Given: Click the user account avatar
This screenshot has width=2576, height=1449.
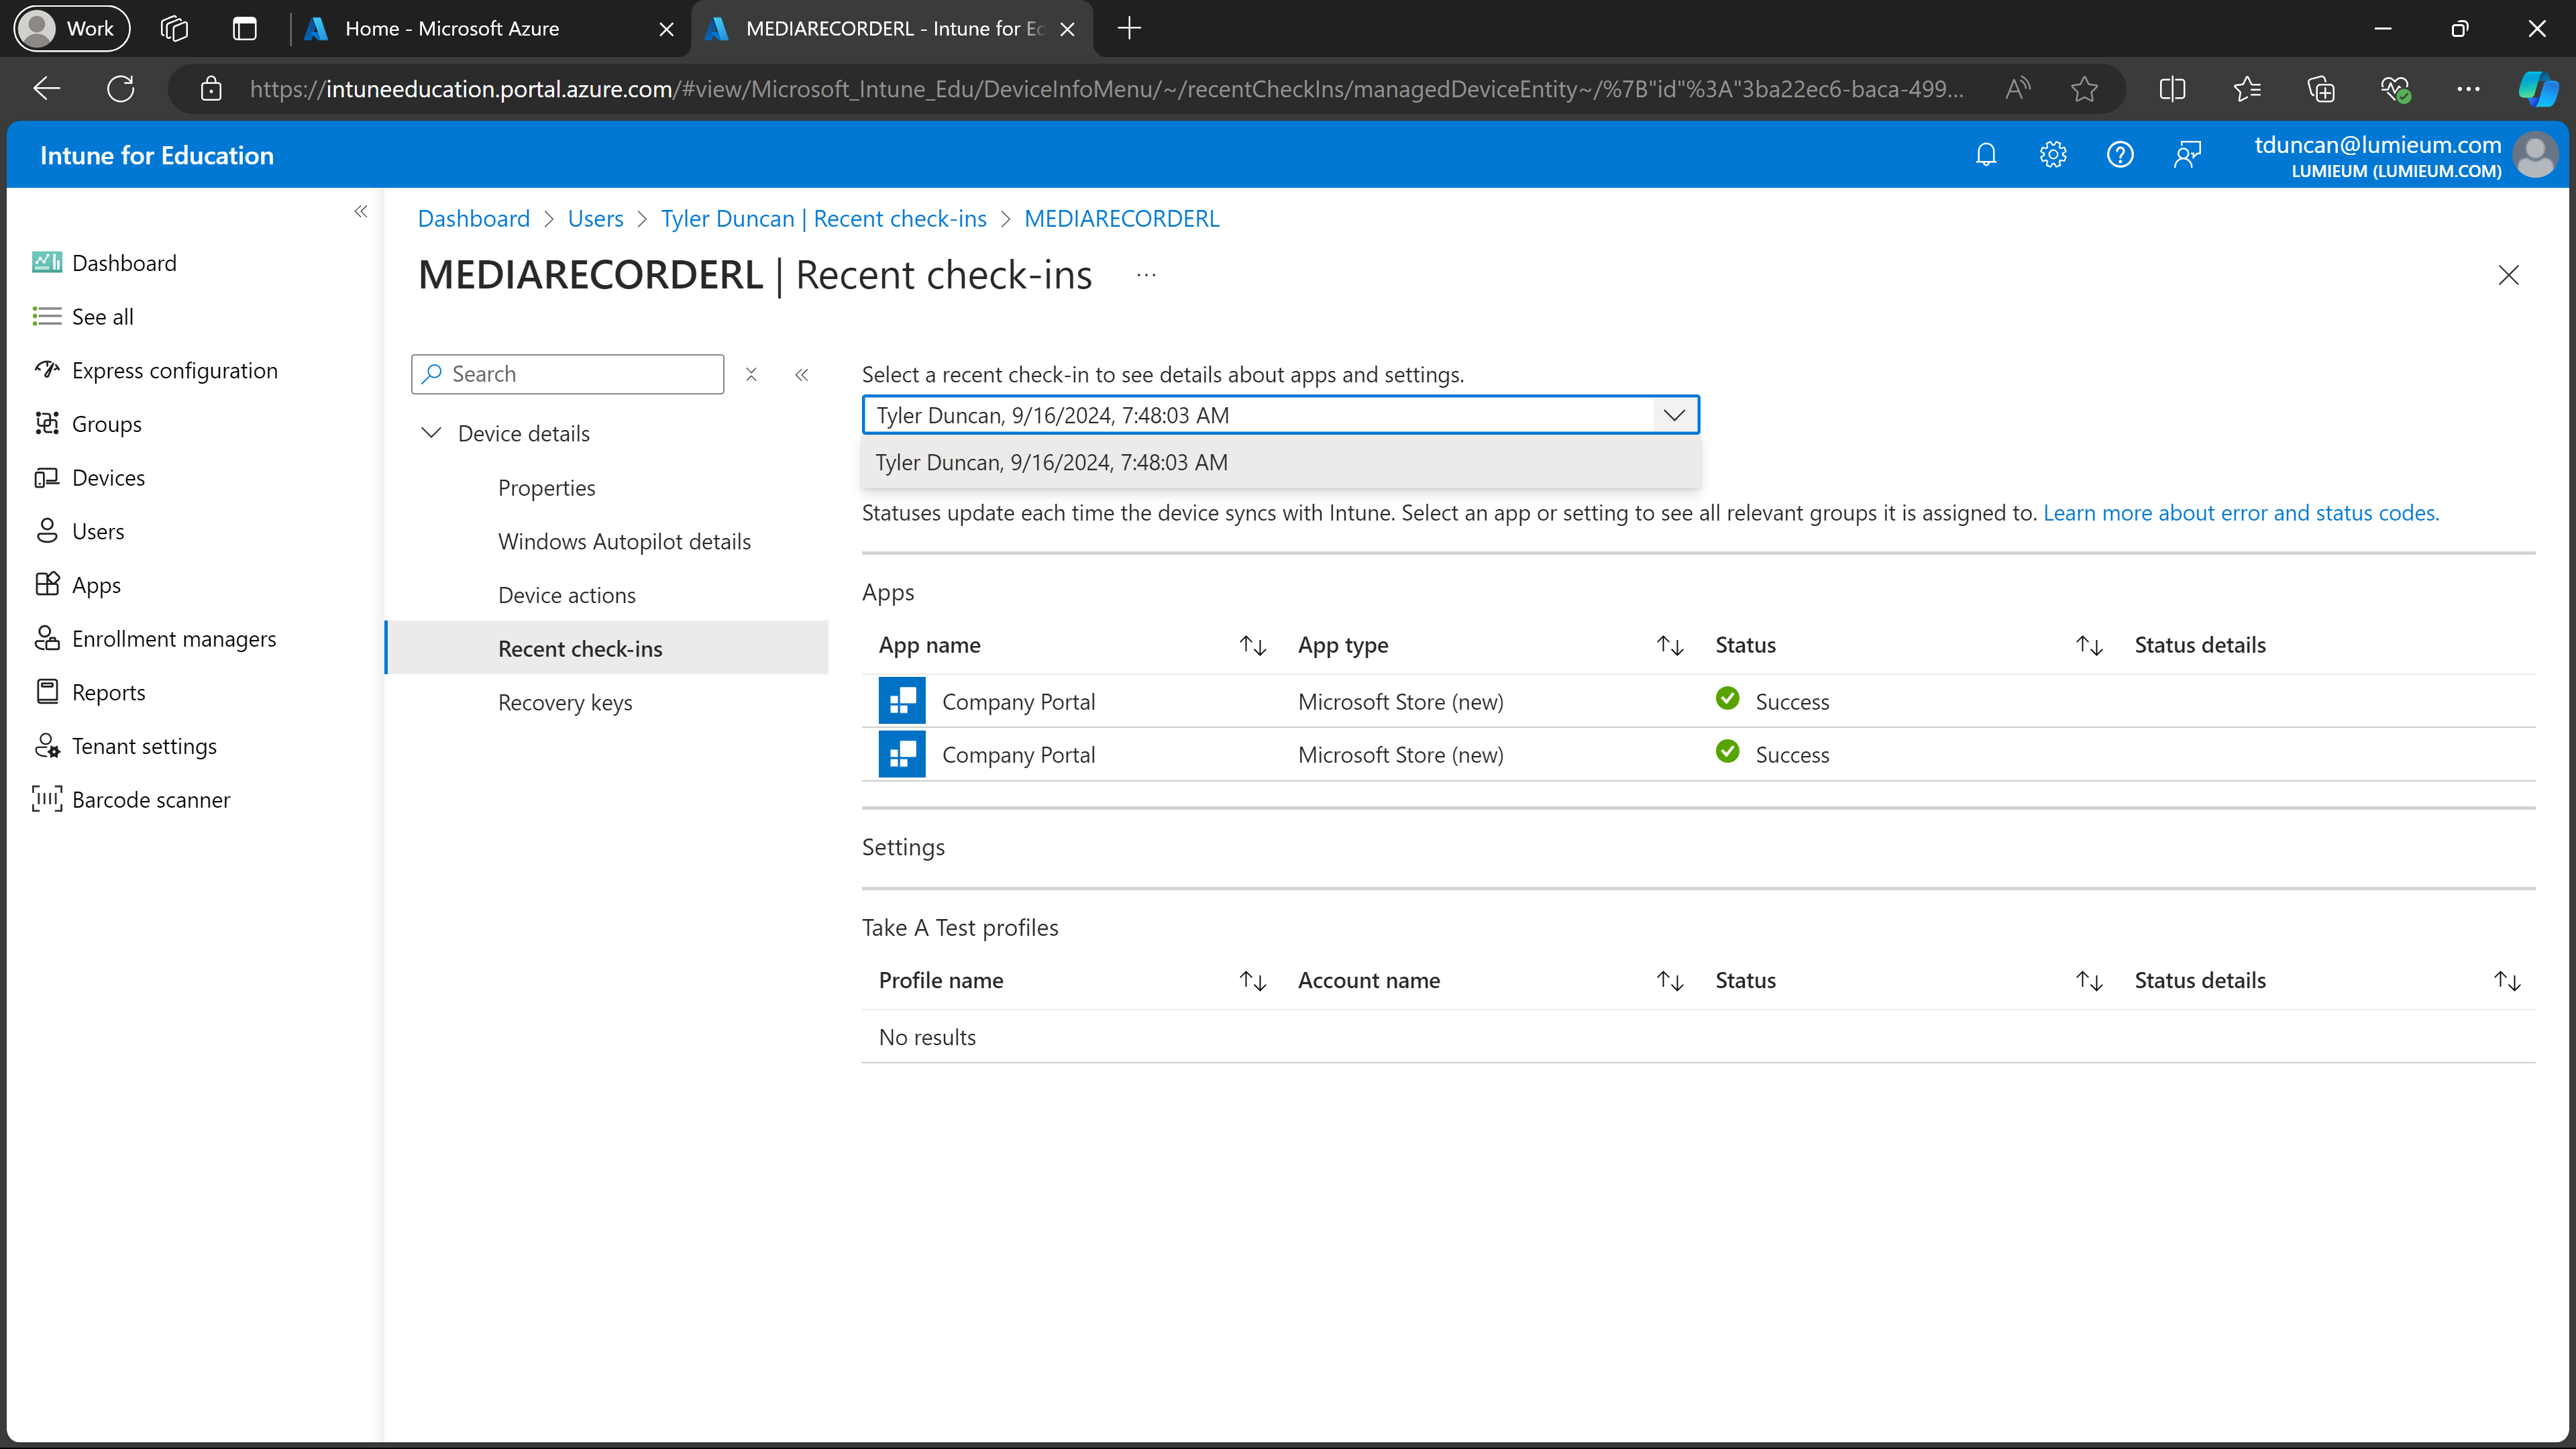Looking at the screenshot, I should 2536,155.
